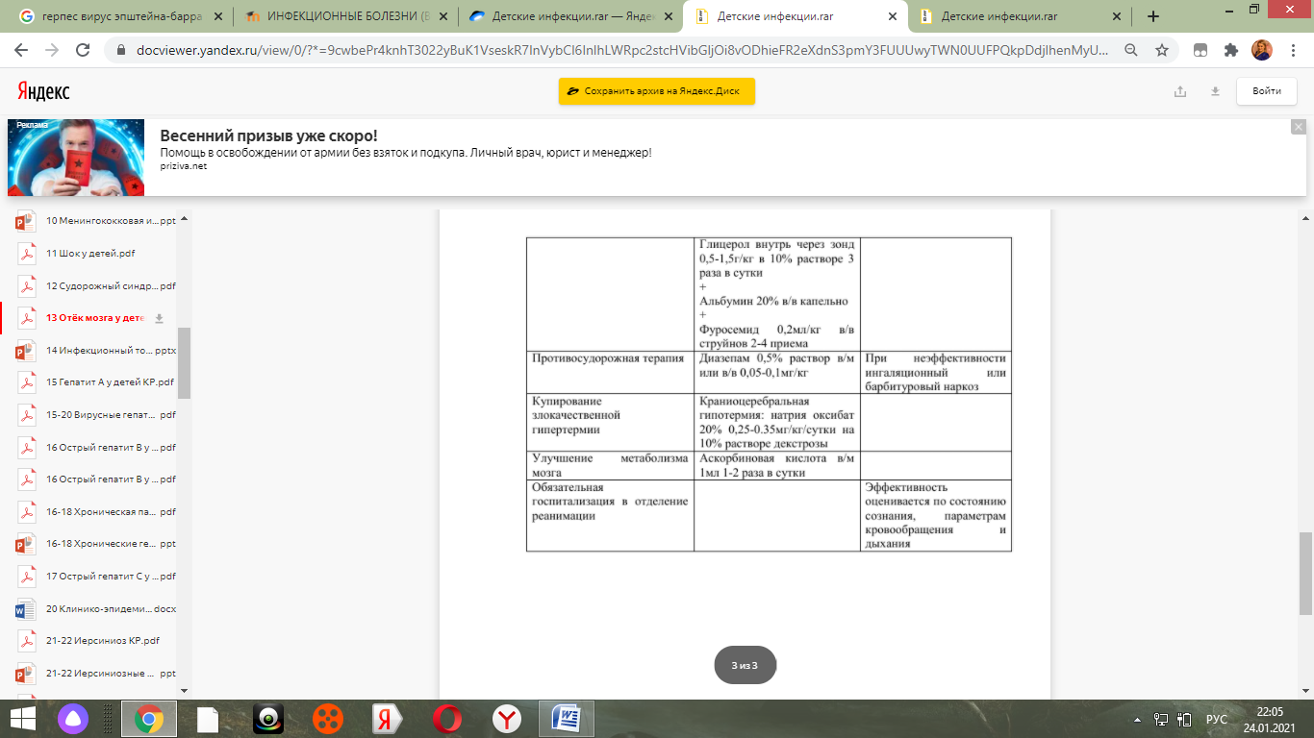Bookmark this page with the star icon
Image resolution: width=1314 pixels, height=738 pixels.
coord(1162,50)
